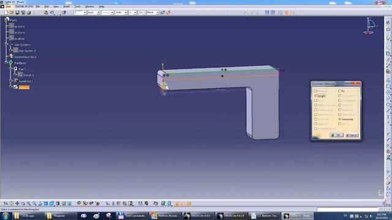Open Total Commander from taskbar
The height and width of the screenshot is (220, 392).
[132, 216]
